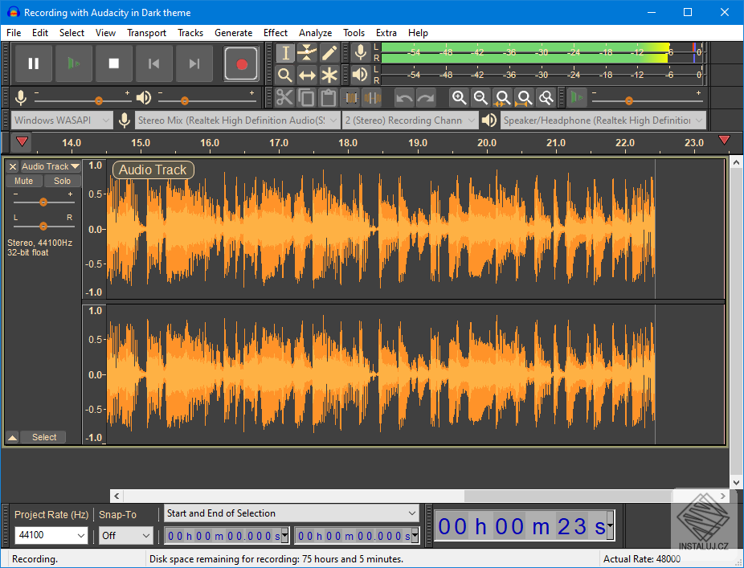
Task: Open the Analyze menu
Action: coord(315,33)
